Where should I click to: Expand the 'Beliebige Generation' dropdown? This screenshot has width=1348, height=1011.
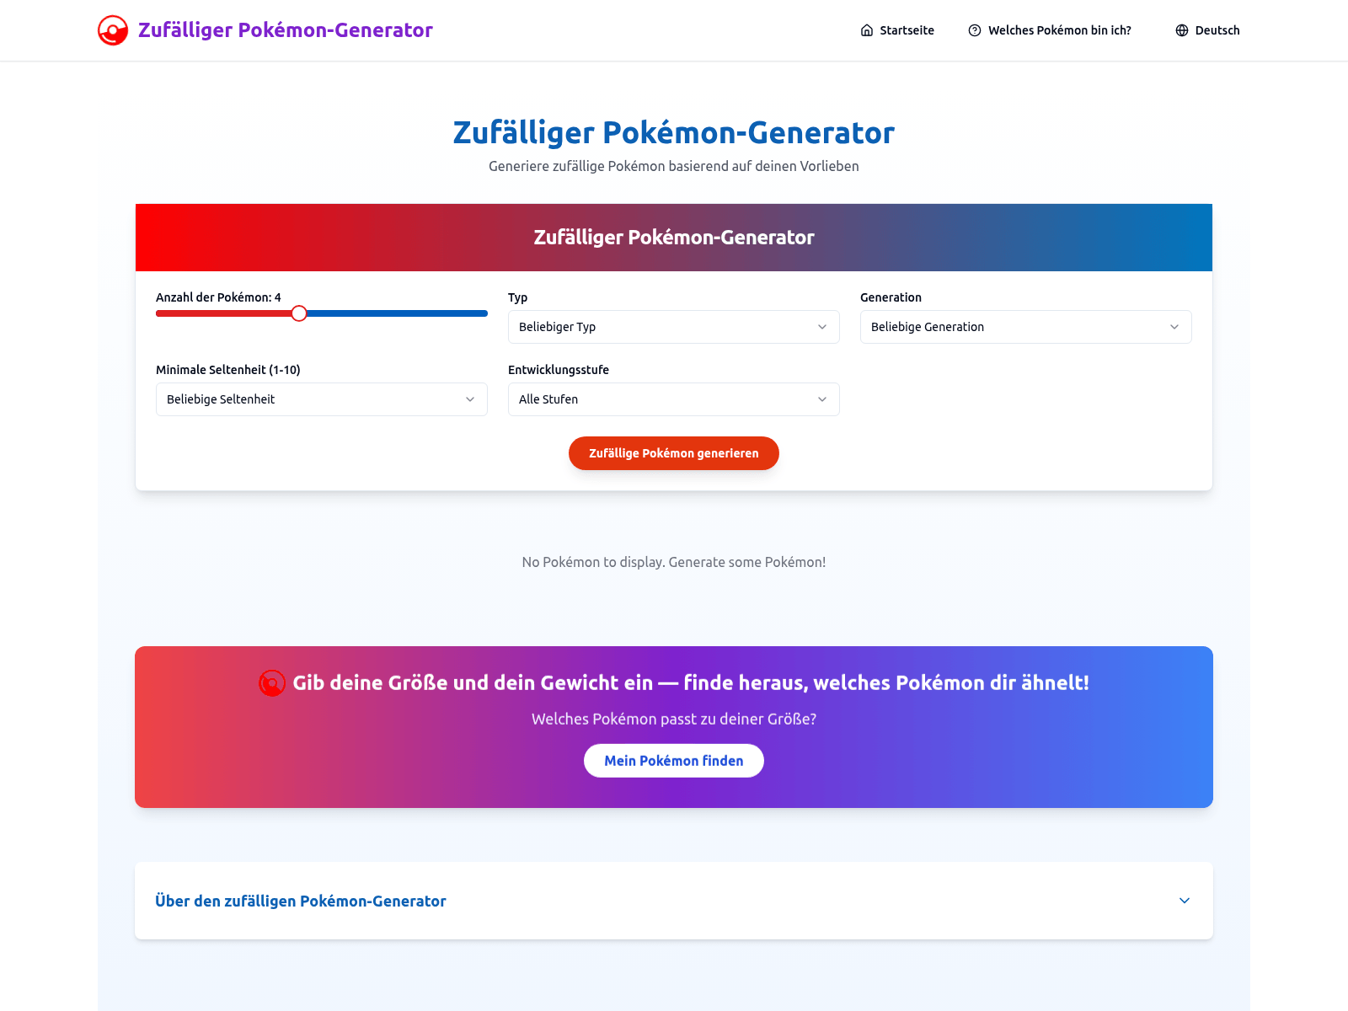tap(1025, 327)
